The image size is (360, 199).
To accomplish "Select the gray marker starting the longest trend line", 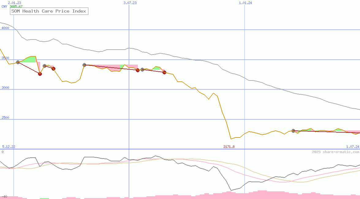I will pos(84,65).
